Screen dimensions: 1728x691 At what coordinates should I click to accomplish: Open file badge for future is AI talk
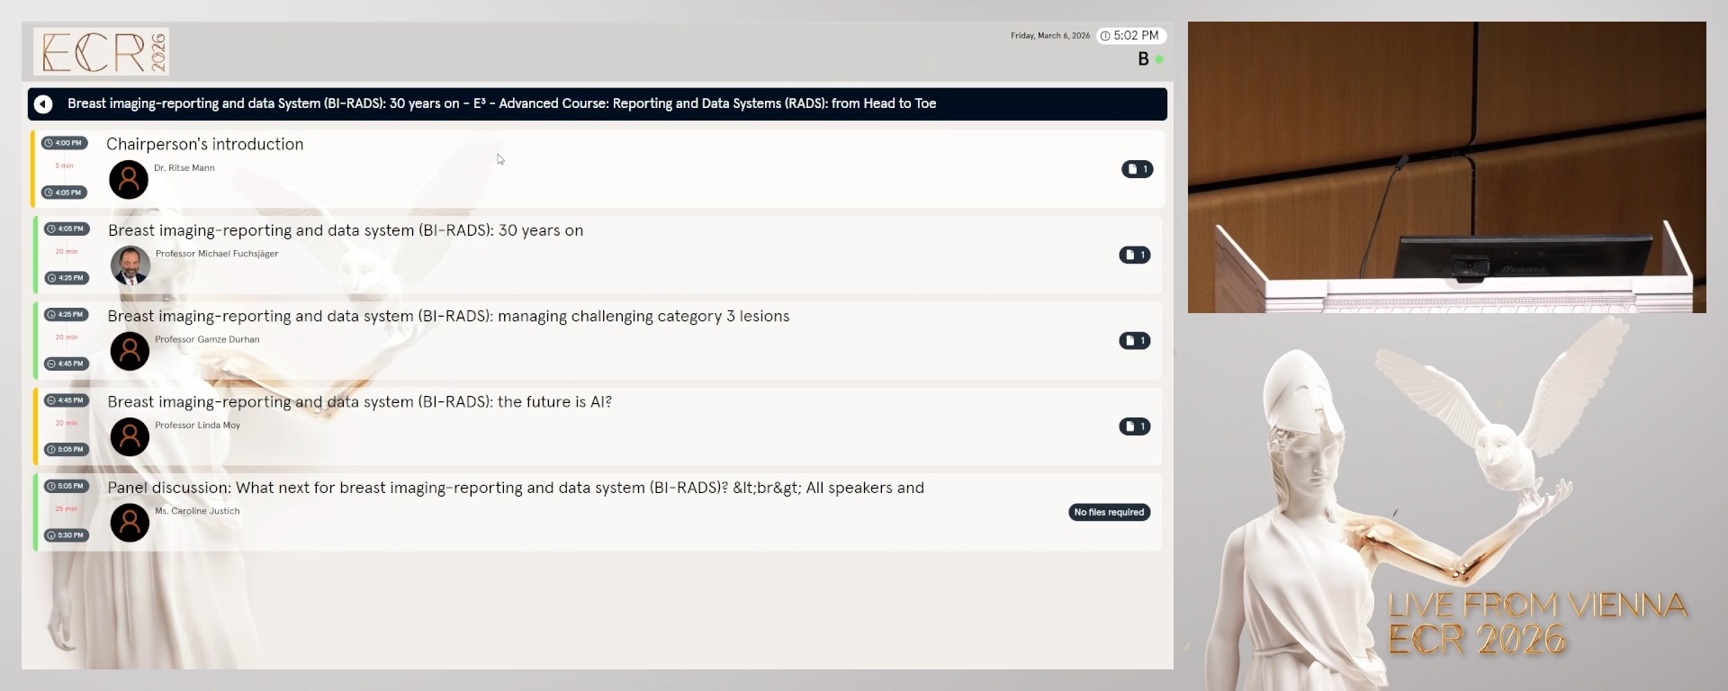click(1134, 426)
